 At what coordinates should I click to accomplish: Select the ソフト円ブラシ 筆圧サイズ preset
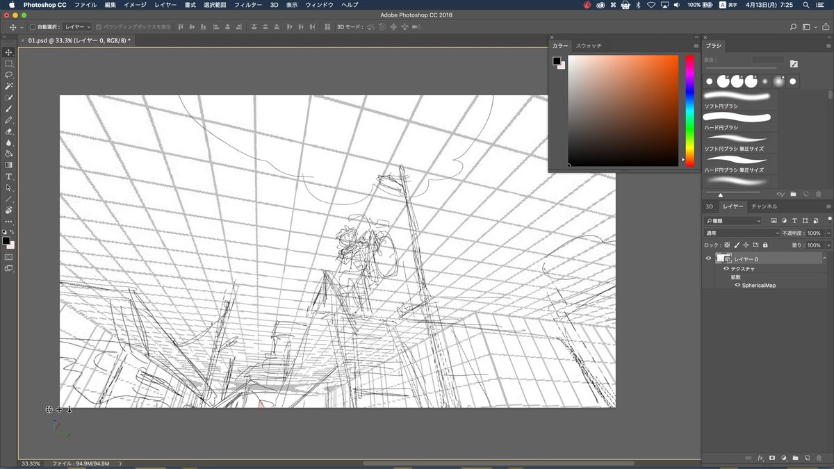[739, 142]
